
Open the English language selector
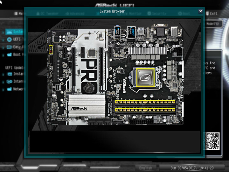(x=146, y=168)
